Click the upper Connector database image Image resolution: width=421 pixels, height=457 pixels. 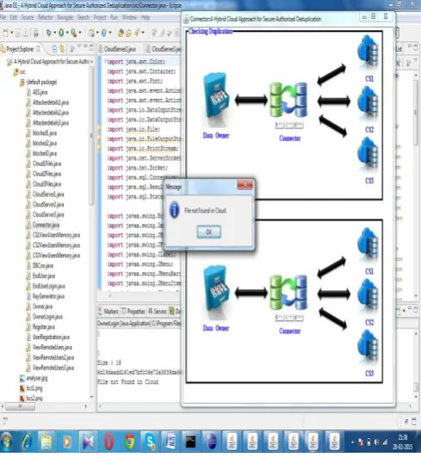(x=288, y=100)
